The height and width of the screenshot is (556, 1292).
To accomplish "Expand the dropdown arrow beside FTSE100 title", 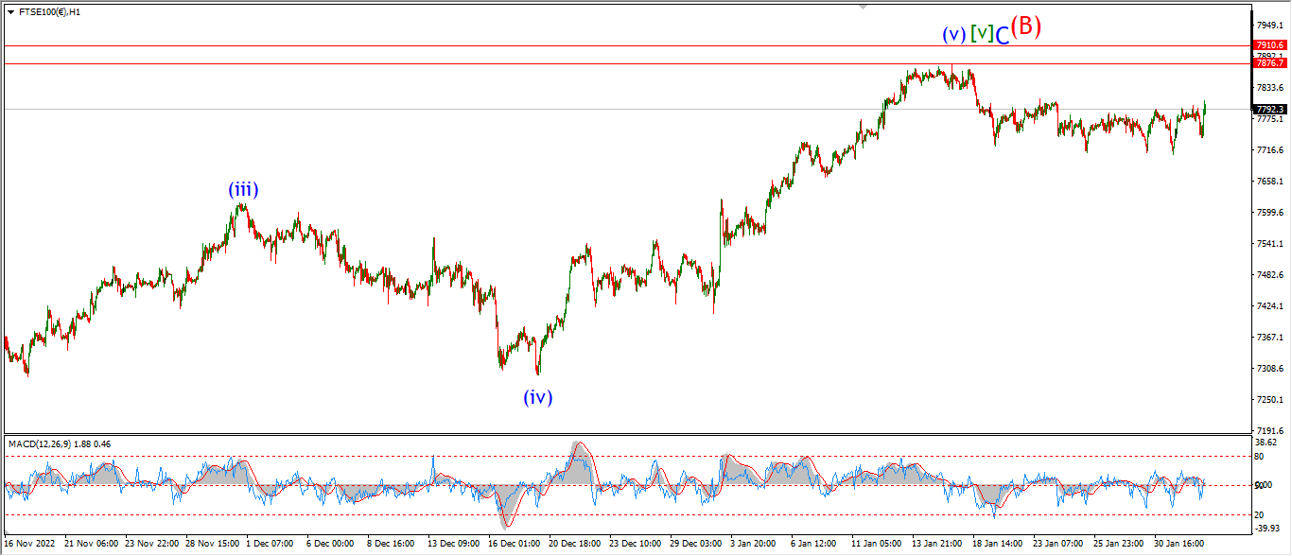I will coord(9,12).
